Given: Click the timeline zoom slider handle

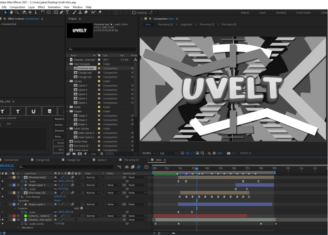Looking at the screenshot, I should (x=159, y=233).
